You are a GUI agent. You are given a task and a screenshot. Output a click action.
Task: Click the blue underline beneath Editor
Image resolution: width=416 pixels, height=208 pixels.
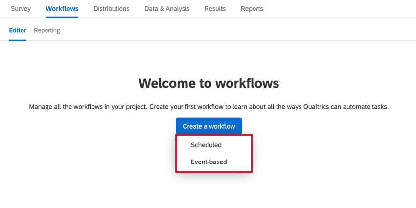(18, 40)
